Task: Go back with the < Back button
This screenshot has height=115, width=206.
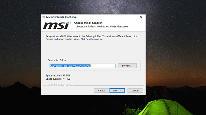Action: click(x=101, y=90)
